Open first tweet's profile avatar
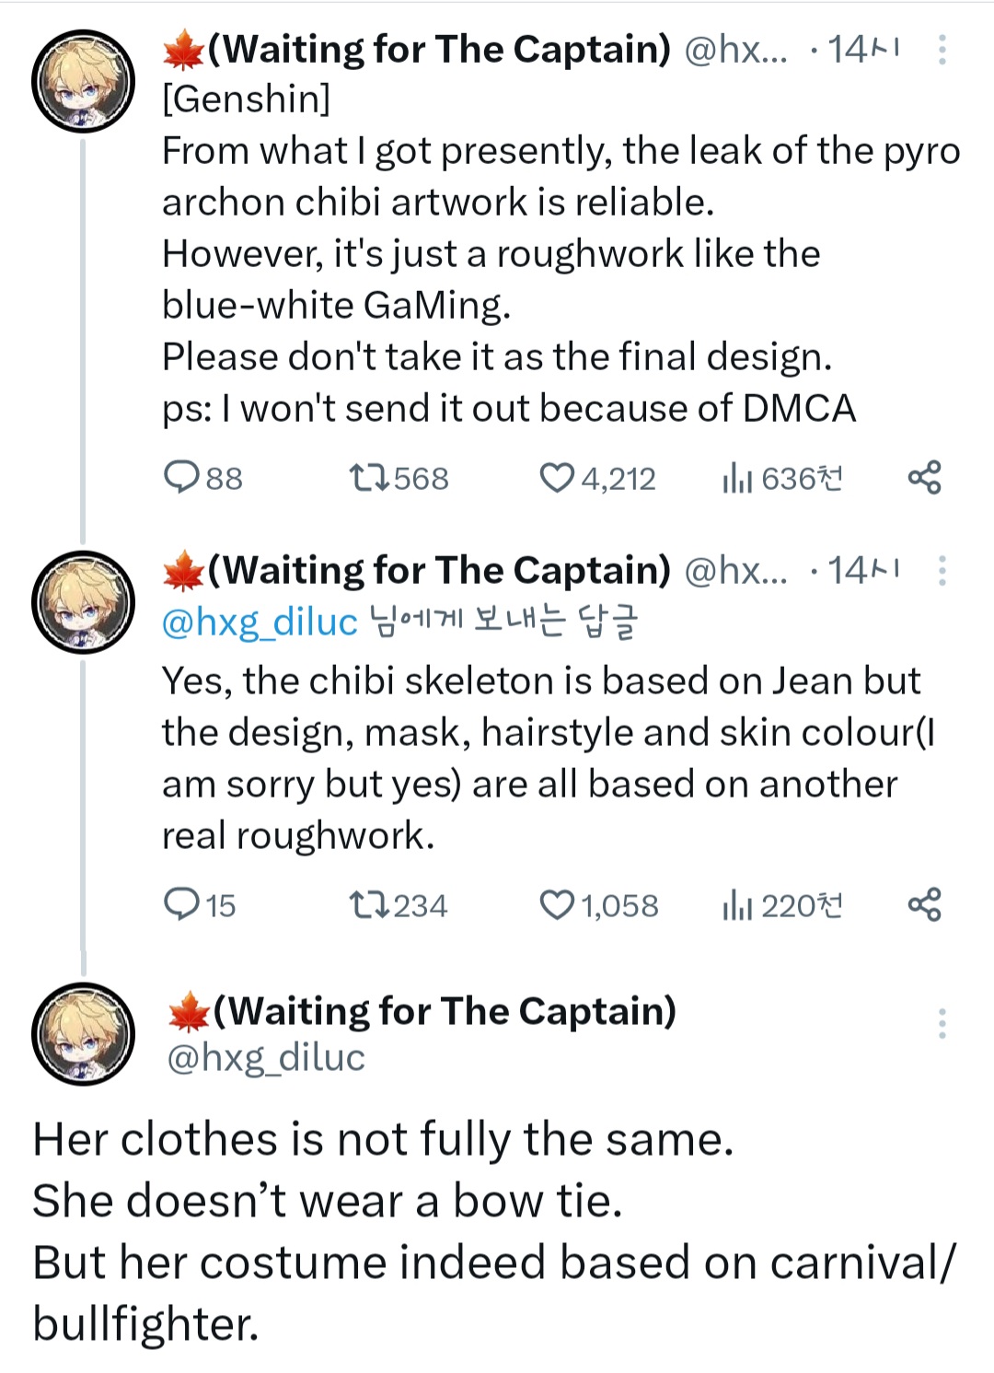994x1373 pixels. click(83, 81)
